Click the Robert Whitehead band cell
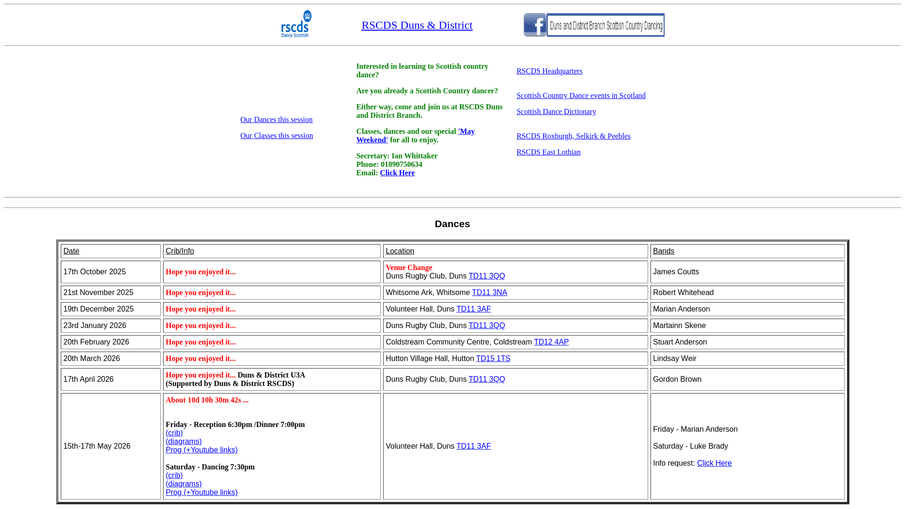 point(748,293)
